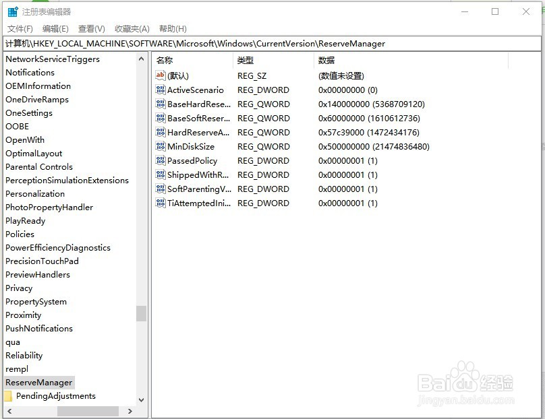Image resolution: width=545 pixels, height=419 pixels.
Task: Select the OpenWith key
Action: [x=25, y=140]
